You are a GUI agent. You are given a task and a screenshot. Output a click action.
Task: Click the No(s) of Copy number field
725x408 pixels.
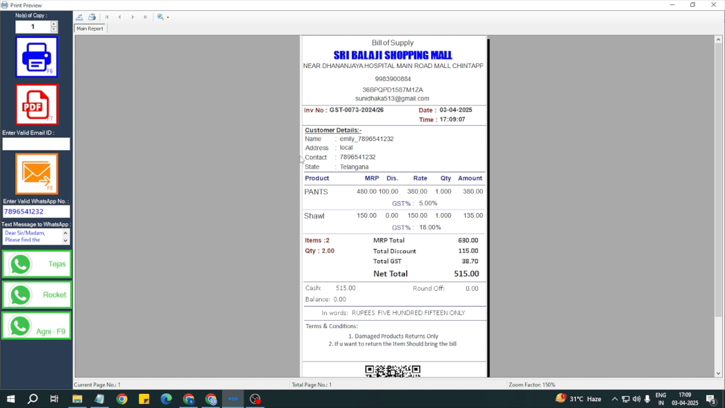pyautogui.click(x=33, y=27)
